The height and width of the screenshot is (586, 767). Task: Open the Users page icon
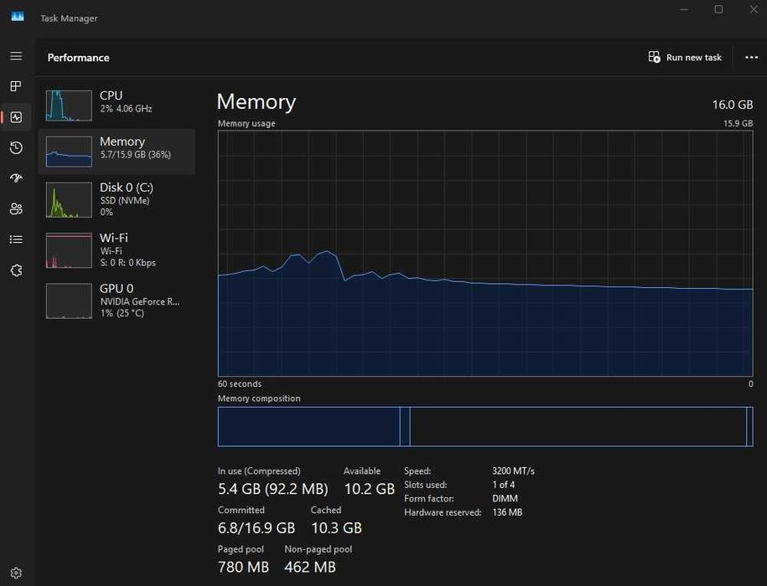coord(16,208)
